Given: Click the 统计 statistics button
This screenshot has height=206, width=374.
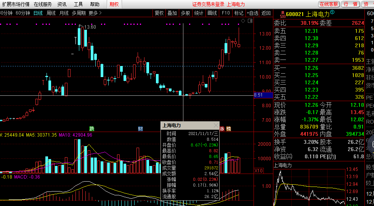Looking at the screenshot, I should tap(199, 13).
